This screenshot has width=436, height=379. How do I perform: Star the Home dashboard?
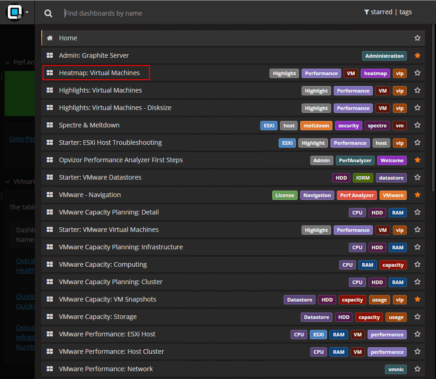click(417, 38)
